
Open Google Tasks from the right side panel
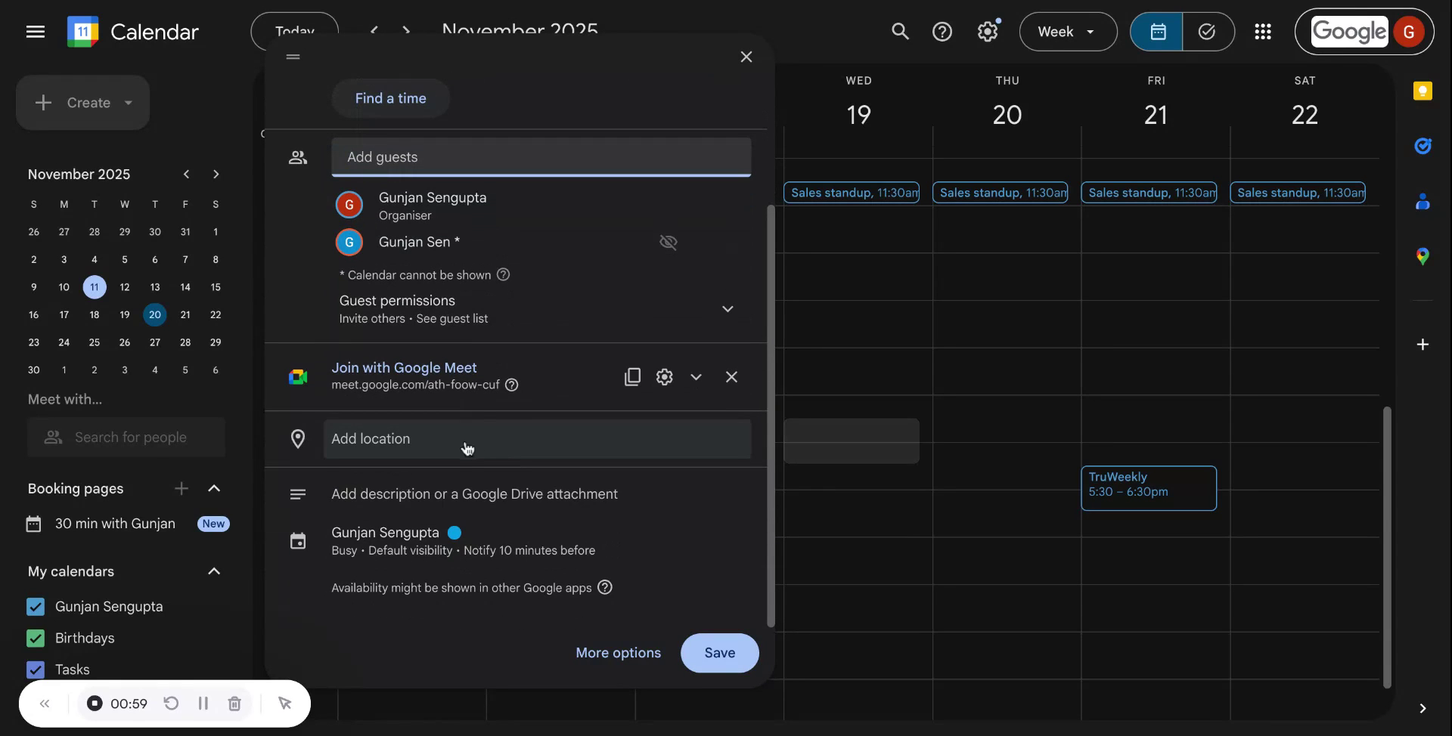tap(1423, 146)
